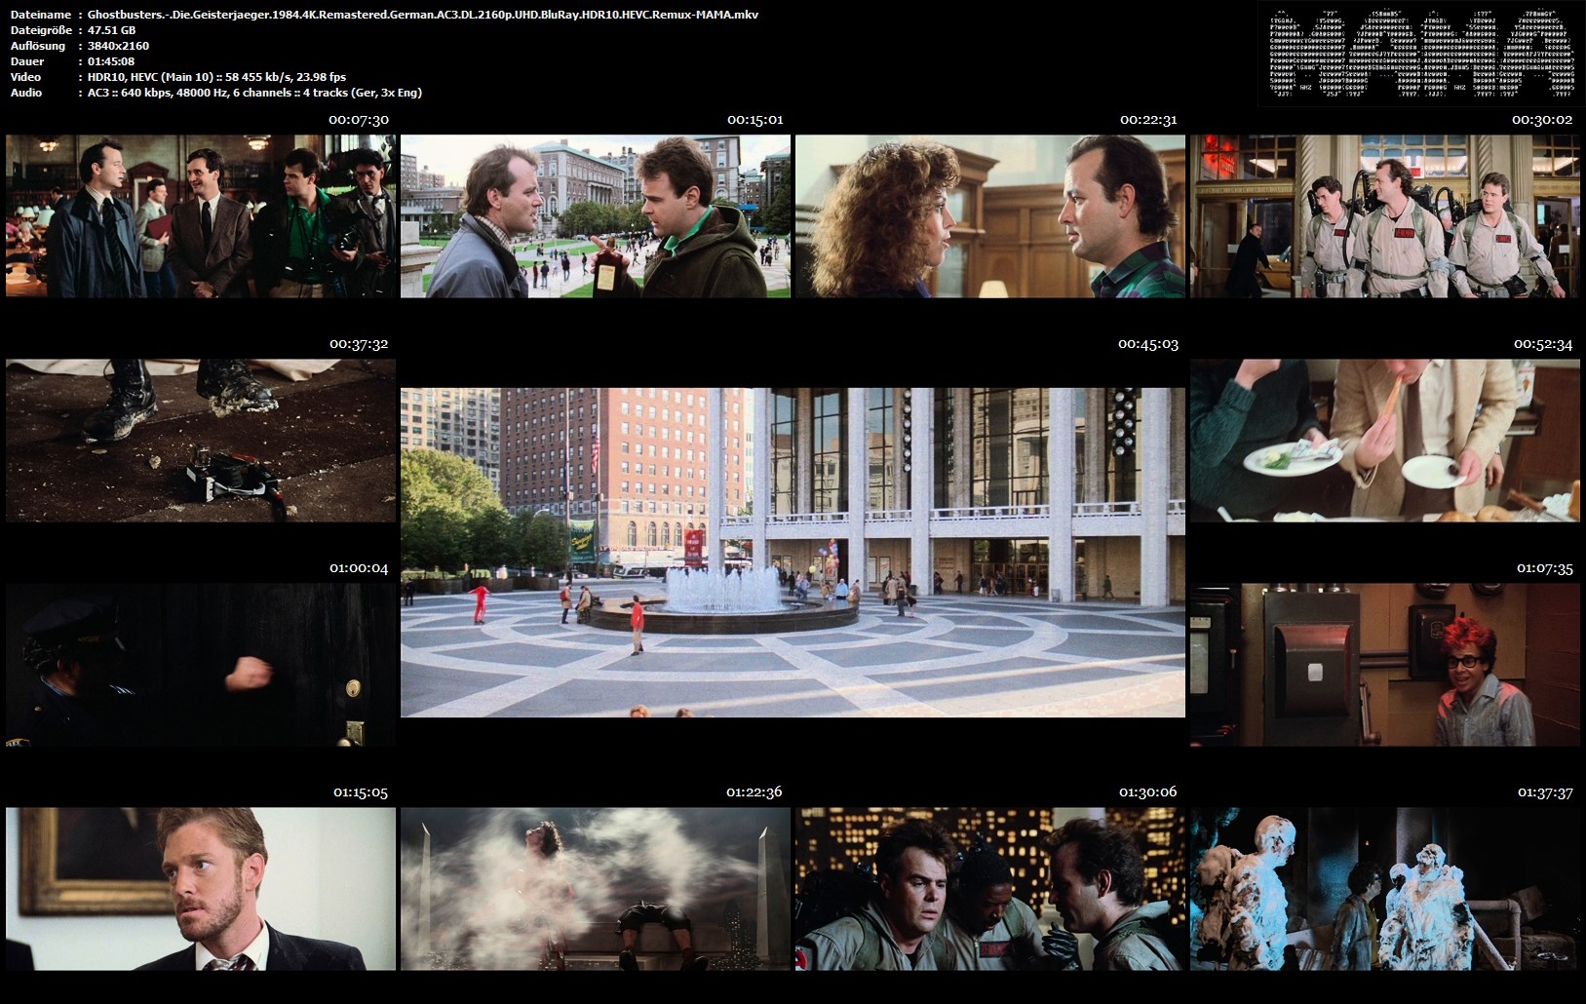The height and width of the screenshot is (1004, 1586).
Task: Select the large fountain plaza frame
Action: click(x=793, y=553)
